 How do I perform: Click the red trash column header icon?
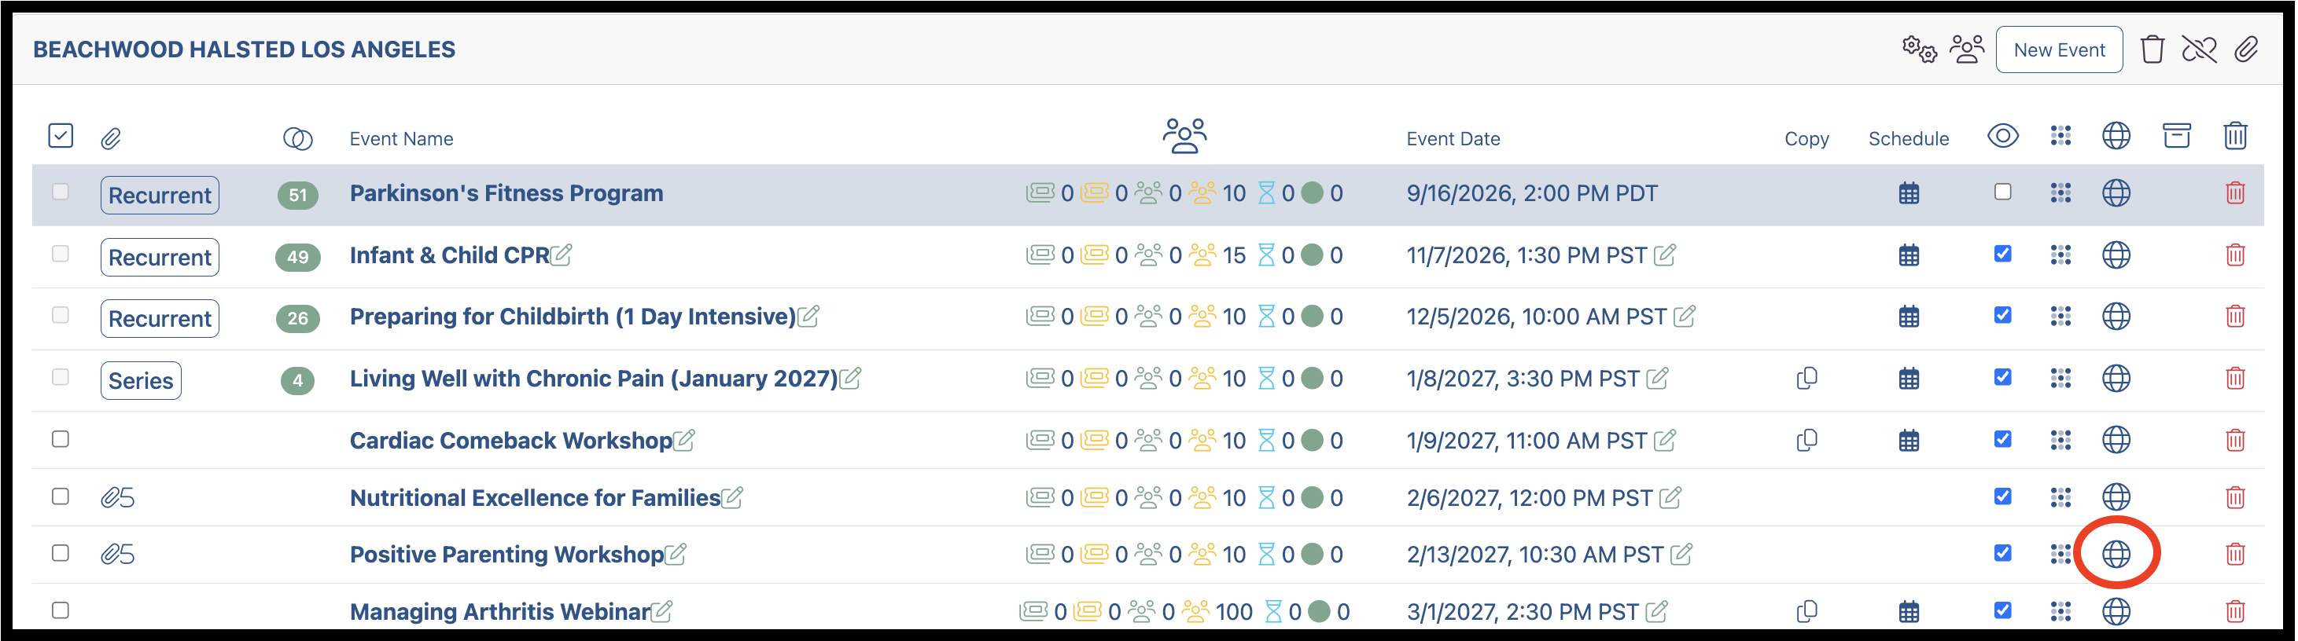2234,136
